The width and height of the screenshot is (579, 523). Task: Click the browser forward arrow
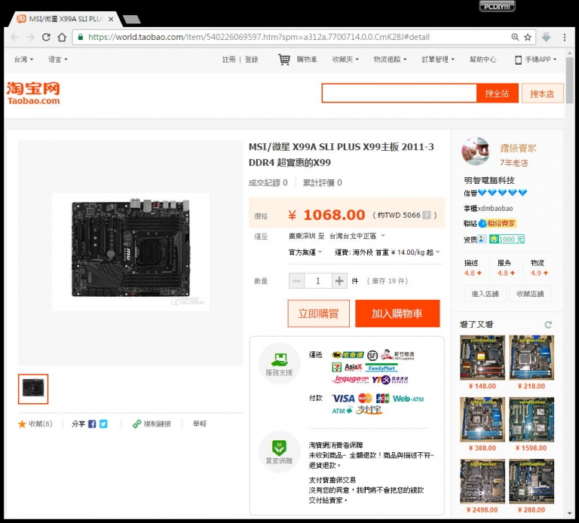30,37
